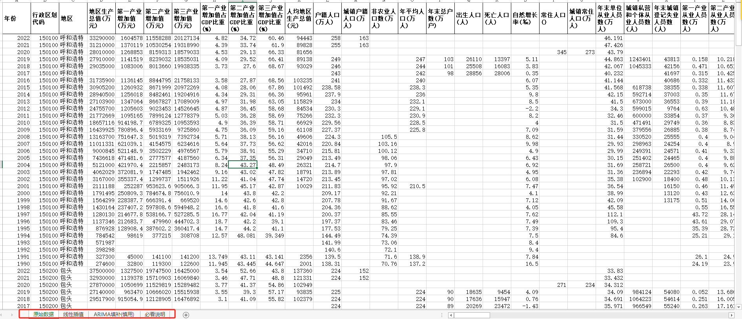Select the 常住人口 header cell

553,18
